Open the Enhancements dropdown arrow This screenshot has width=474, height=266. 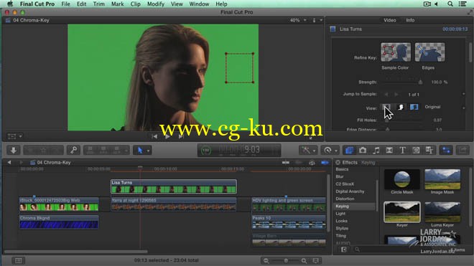point(314,151)
